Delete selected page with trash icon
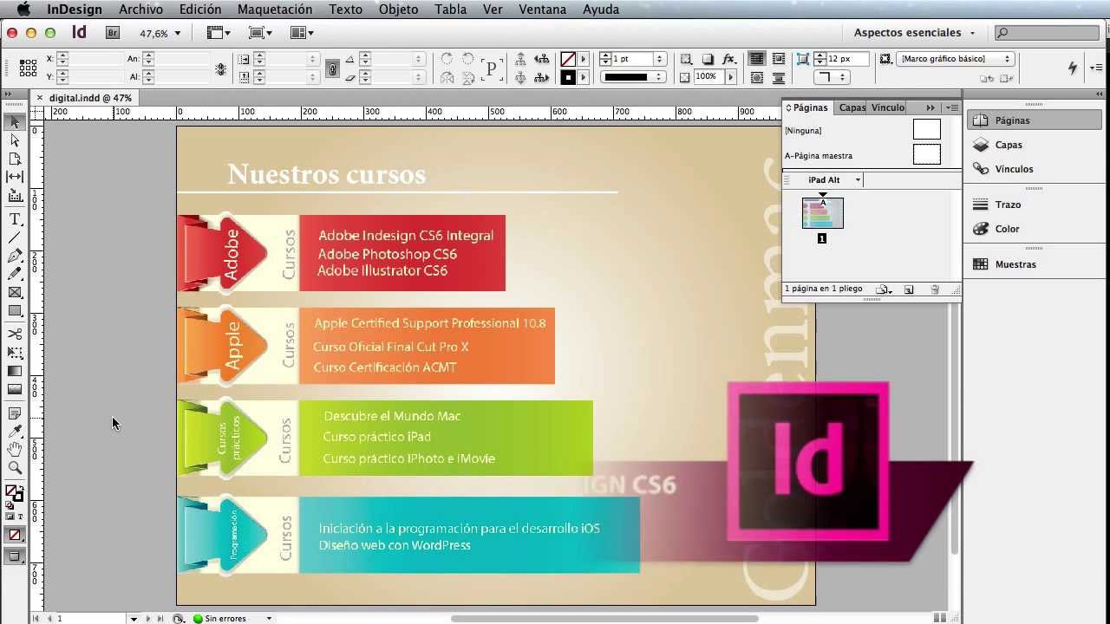This screenshot has height=624, width=1110. click(935, 289)
